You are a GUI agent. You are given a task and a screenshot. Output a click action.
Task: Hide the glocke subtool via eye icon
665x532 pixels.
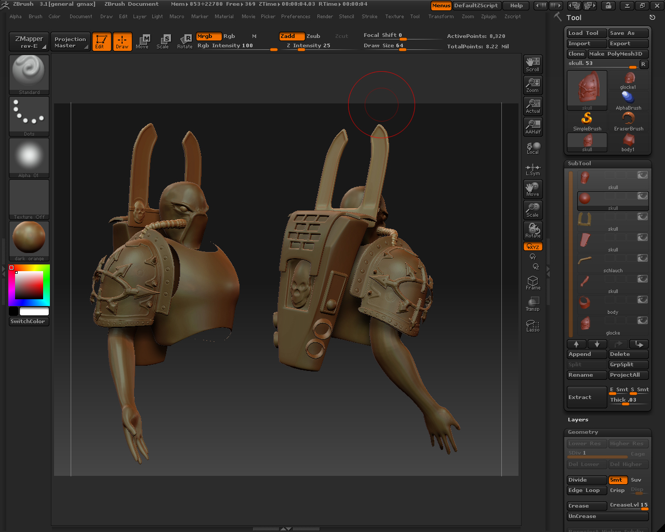(643, 321)
